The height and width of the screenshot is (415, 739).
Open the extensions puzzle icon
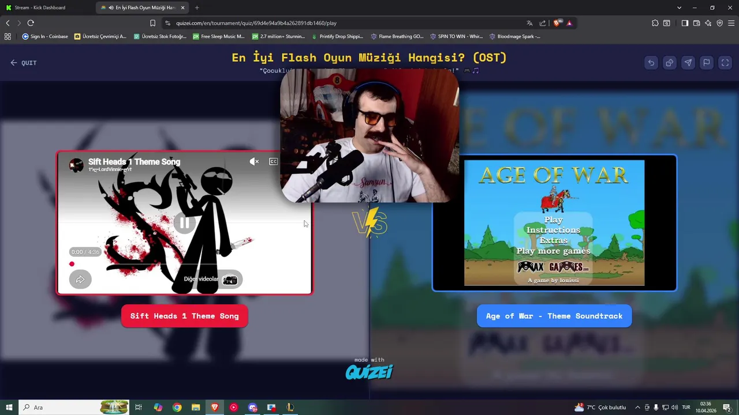pyautogui.click(x=655, y=23)
